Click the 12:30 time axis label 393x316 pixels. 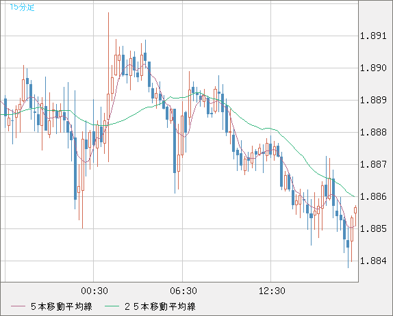(272, 291)
